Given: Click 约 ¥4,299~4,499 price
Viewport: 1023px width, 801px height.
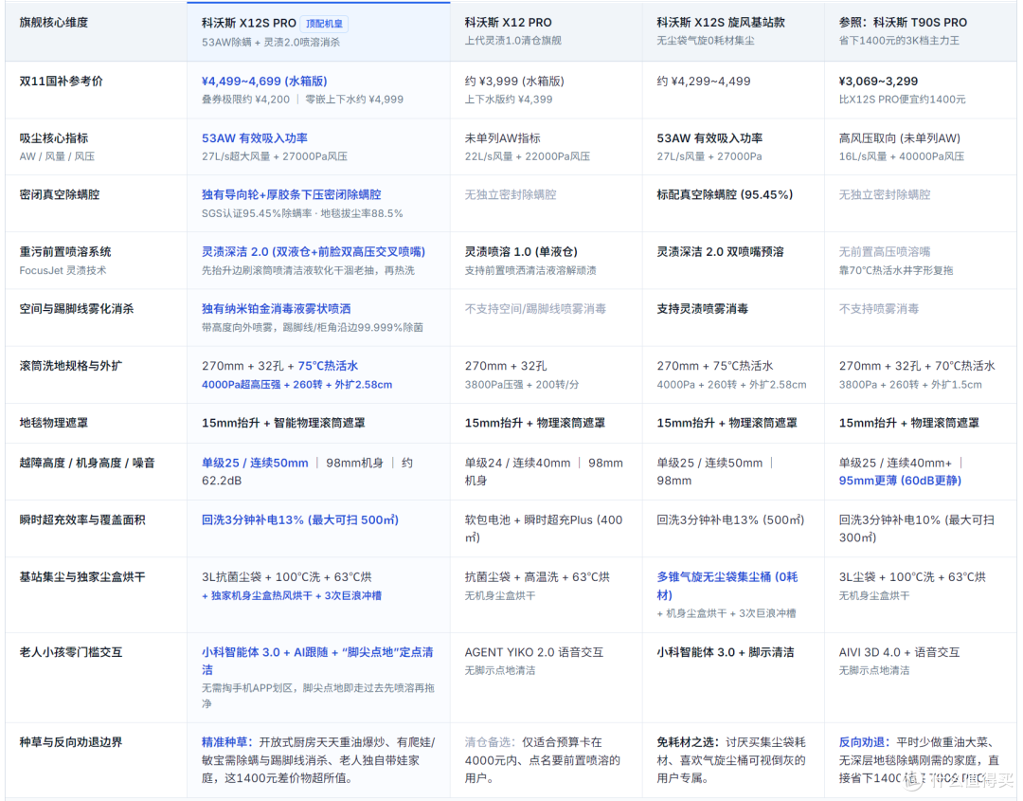Looking at the screenshot, I should (x=703, y=81).
